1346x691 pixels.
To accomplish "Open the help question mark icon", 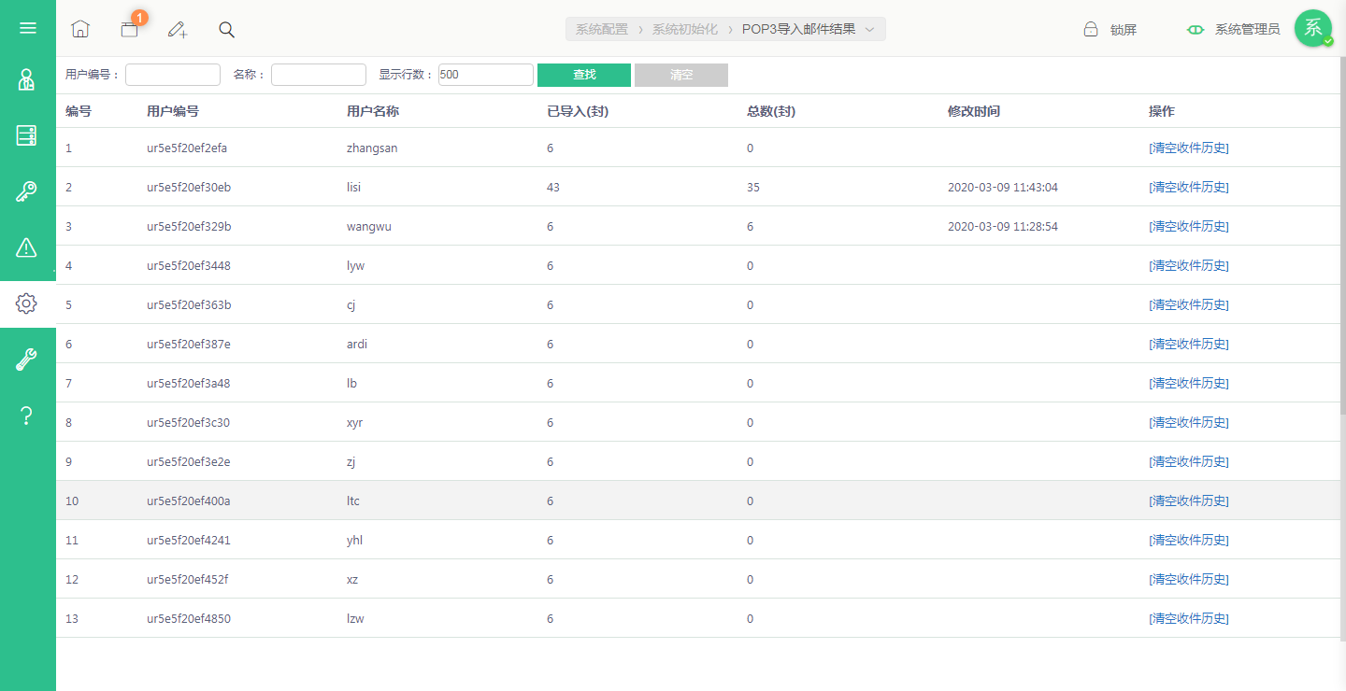I will pyautogui.click(x=27, y=416).
